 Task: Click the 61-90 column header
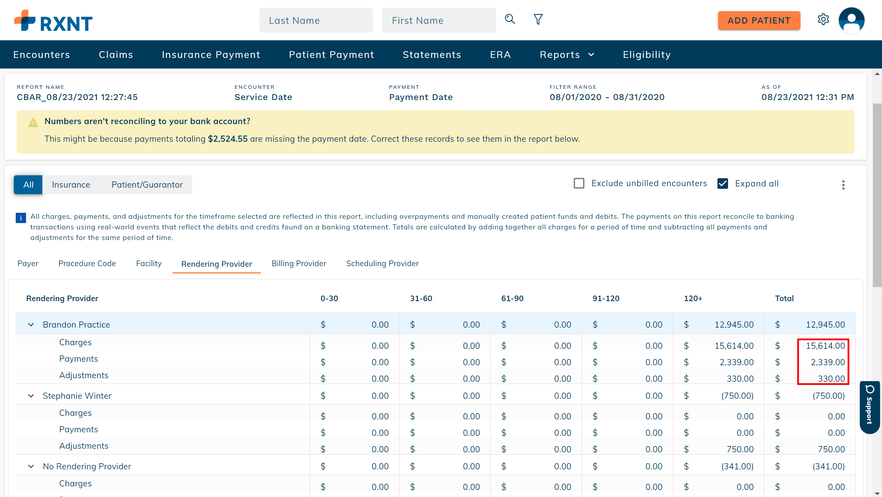(x=512, y=298)
